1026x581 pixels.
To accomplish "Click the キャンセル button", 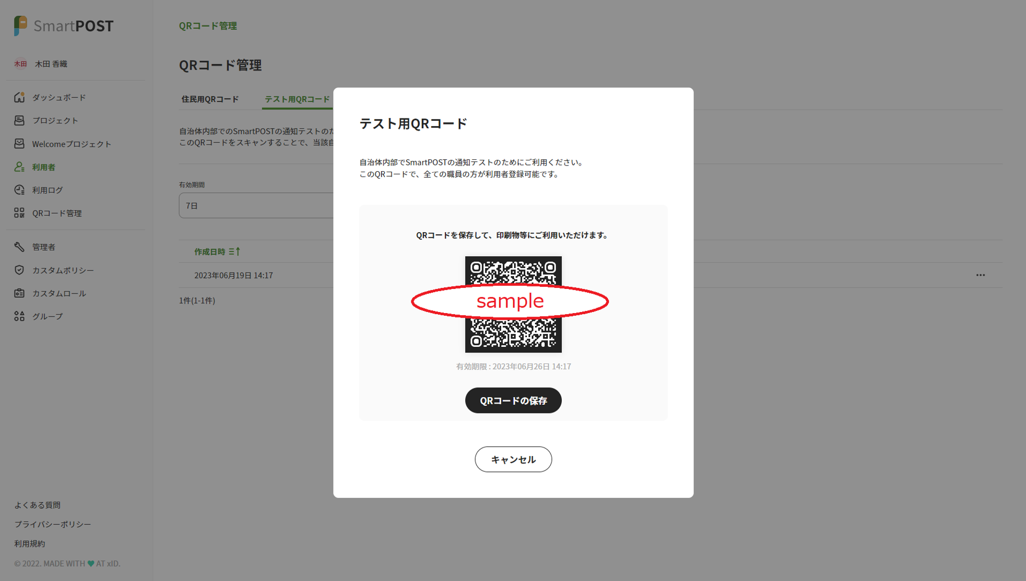I will (x=513, y=460).
